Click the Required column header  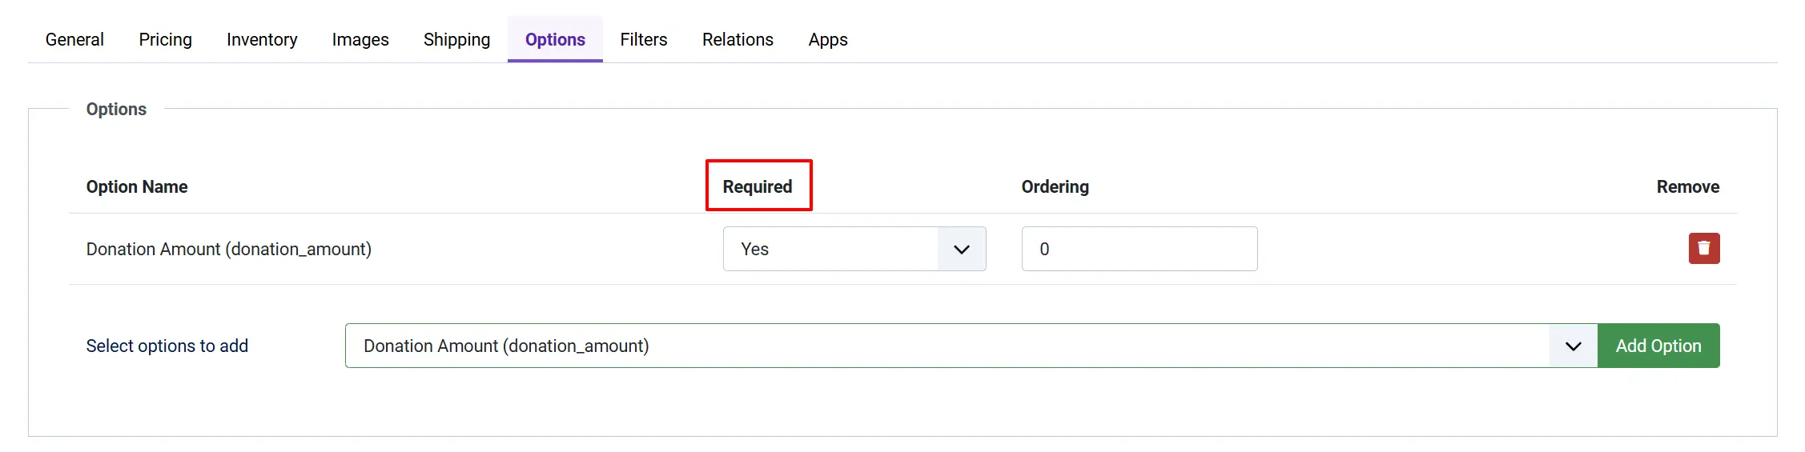point(758,186)
